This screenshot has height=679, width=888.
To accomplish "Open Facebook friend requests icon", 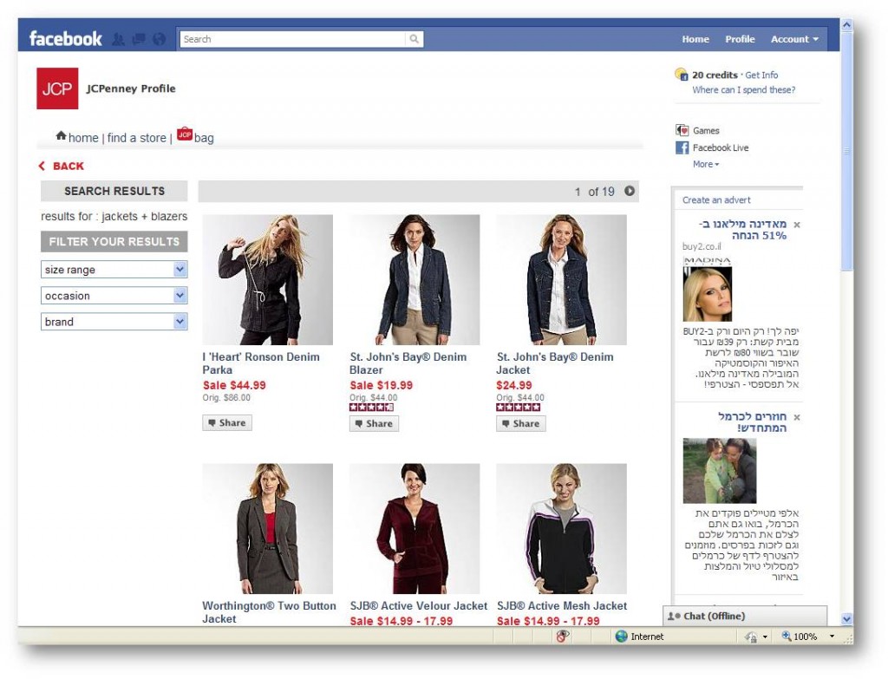I will click(118, 39).
